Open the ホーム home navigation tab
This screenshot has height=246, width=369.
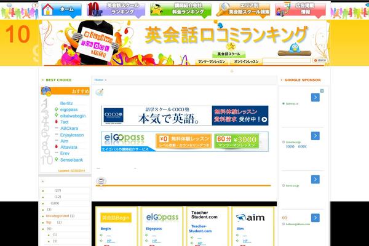pyautogui.click(x=61, y=10)
